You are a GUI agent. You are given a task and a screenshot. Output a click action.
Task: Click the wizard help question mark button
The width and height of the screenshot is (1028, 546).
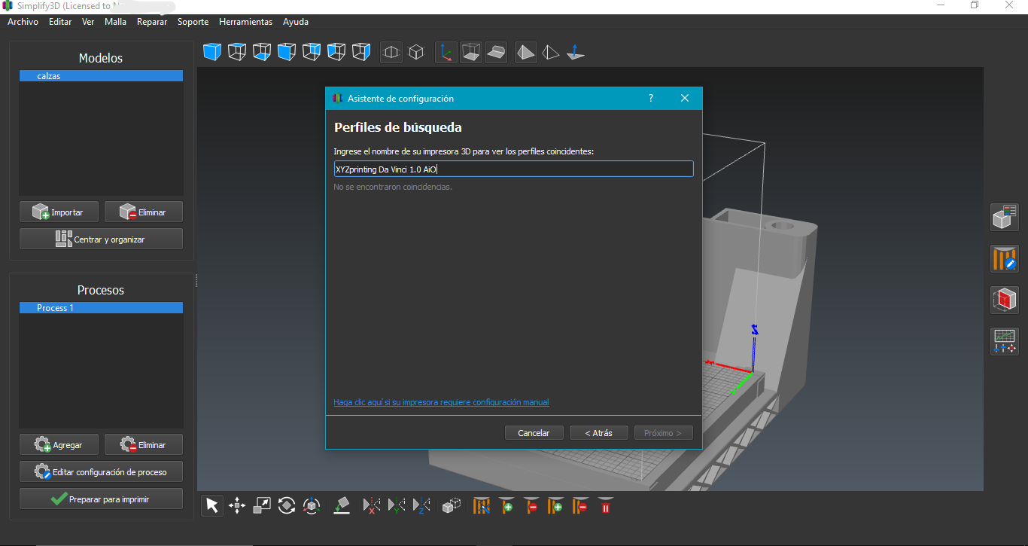tap(651, 98)
